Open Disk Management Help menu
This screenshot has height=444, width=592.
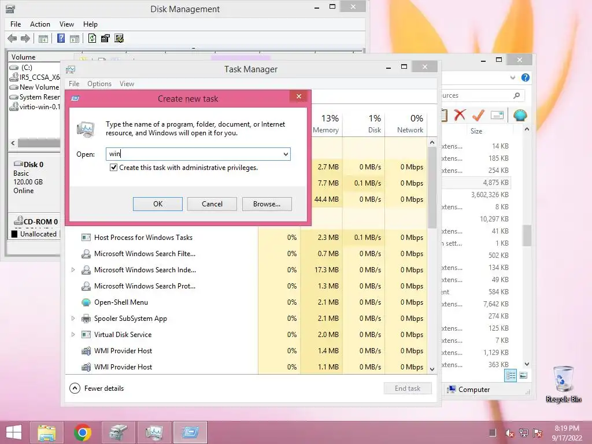90,24
